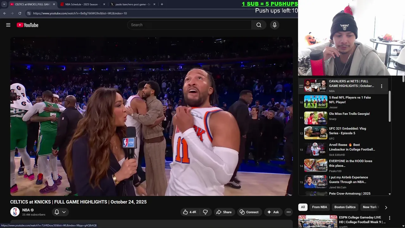
Task: Switch to paolo banchero post game tab
Action: [132, 4]
